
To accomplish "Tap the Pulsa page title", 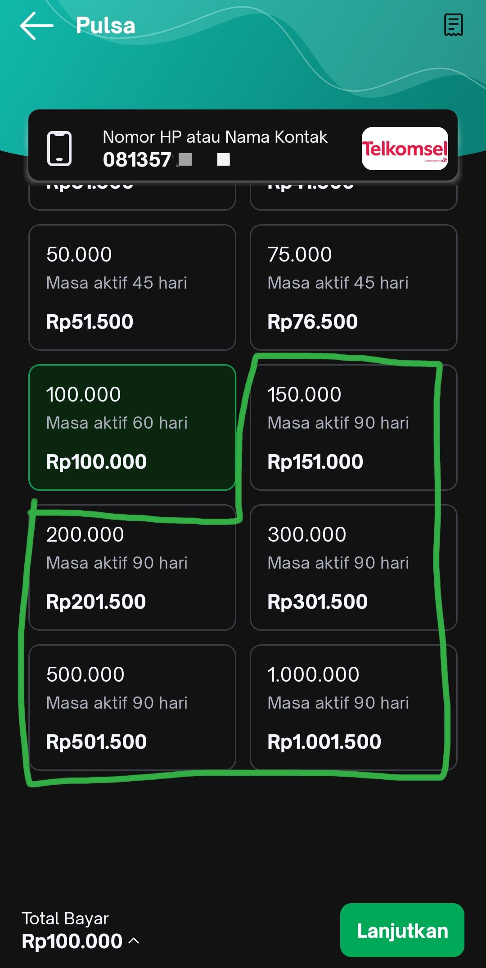I will click(x=105, y=26).
